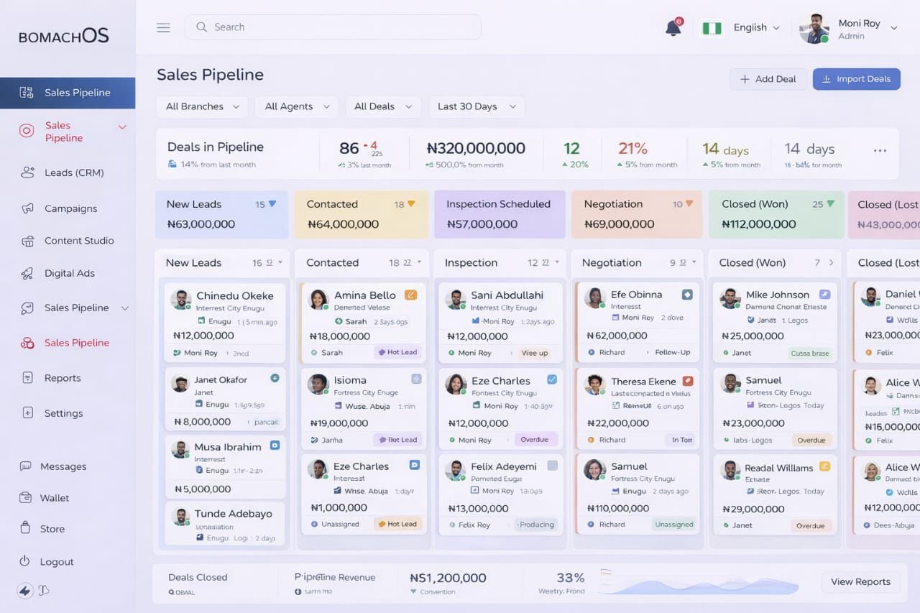Click the Logout power icon
This screenshot has width=920, height=613.
25,561
